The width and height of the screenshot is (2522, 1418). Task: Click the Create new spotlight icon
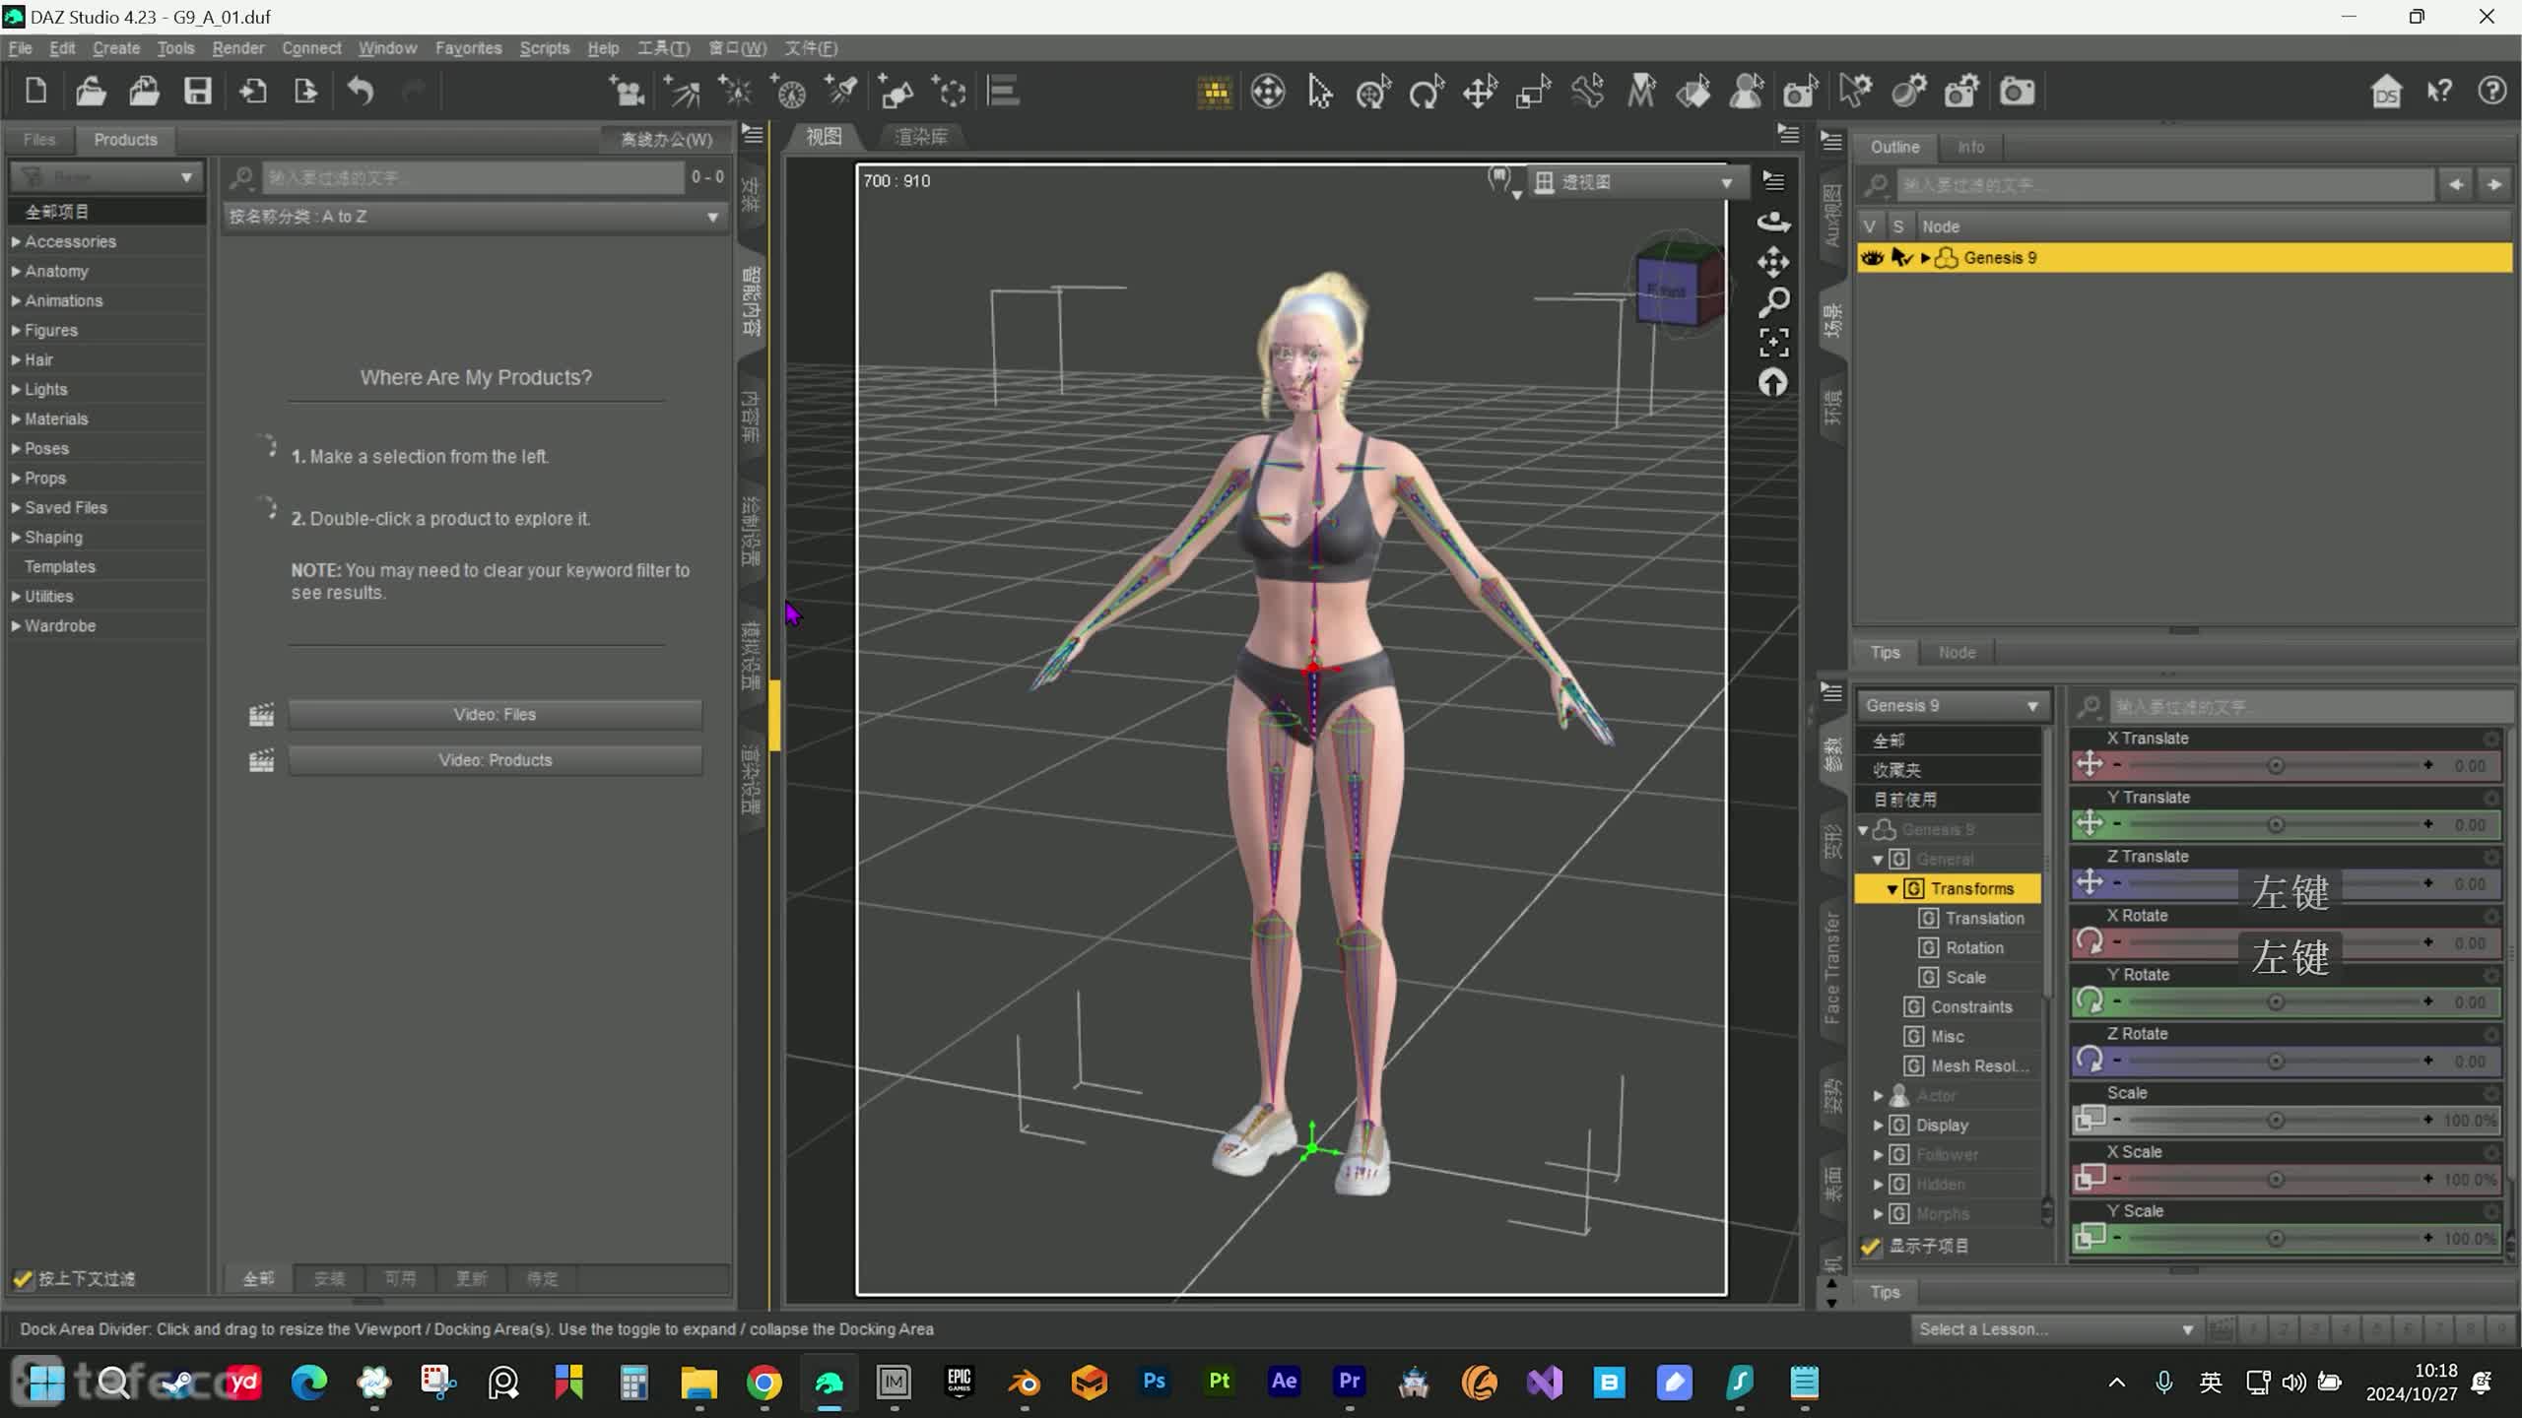click(x=841, y=92)
